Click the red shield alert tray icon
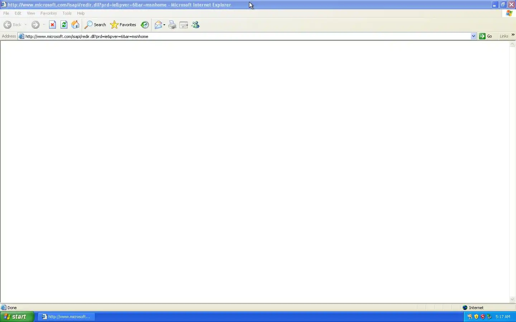 click(483, 317)
